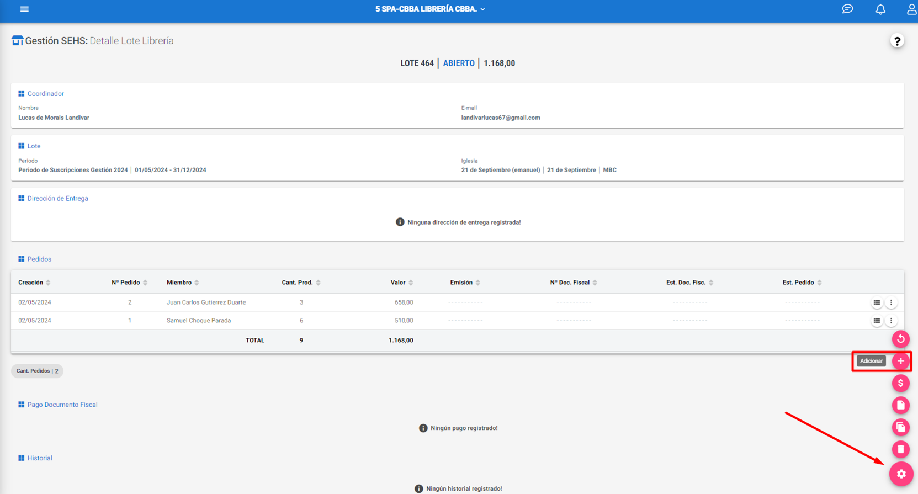Open the notifications bell

(880, 9)
